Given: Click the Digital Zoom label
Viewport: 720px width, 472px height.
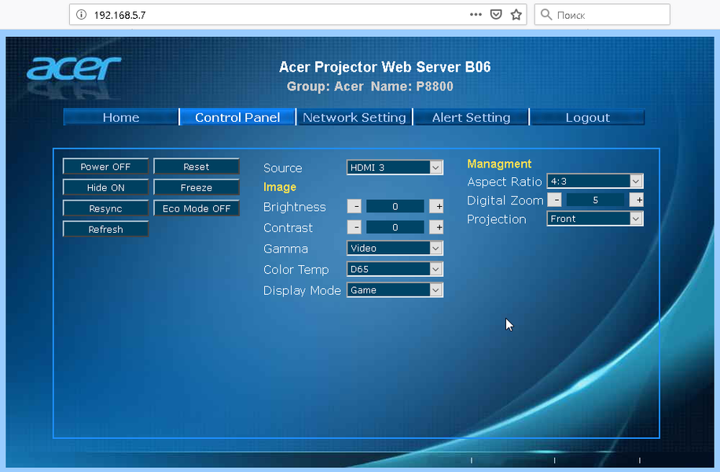Looking at the screenshot, I should click(x=505, y=201).
